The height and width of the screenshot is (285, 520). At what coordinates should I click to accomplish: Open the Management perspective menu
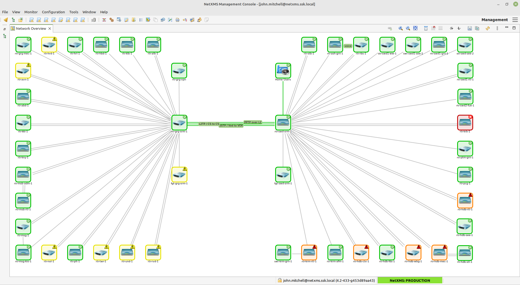[494, 20]
